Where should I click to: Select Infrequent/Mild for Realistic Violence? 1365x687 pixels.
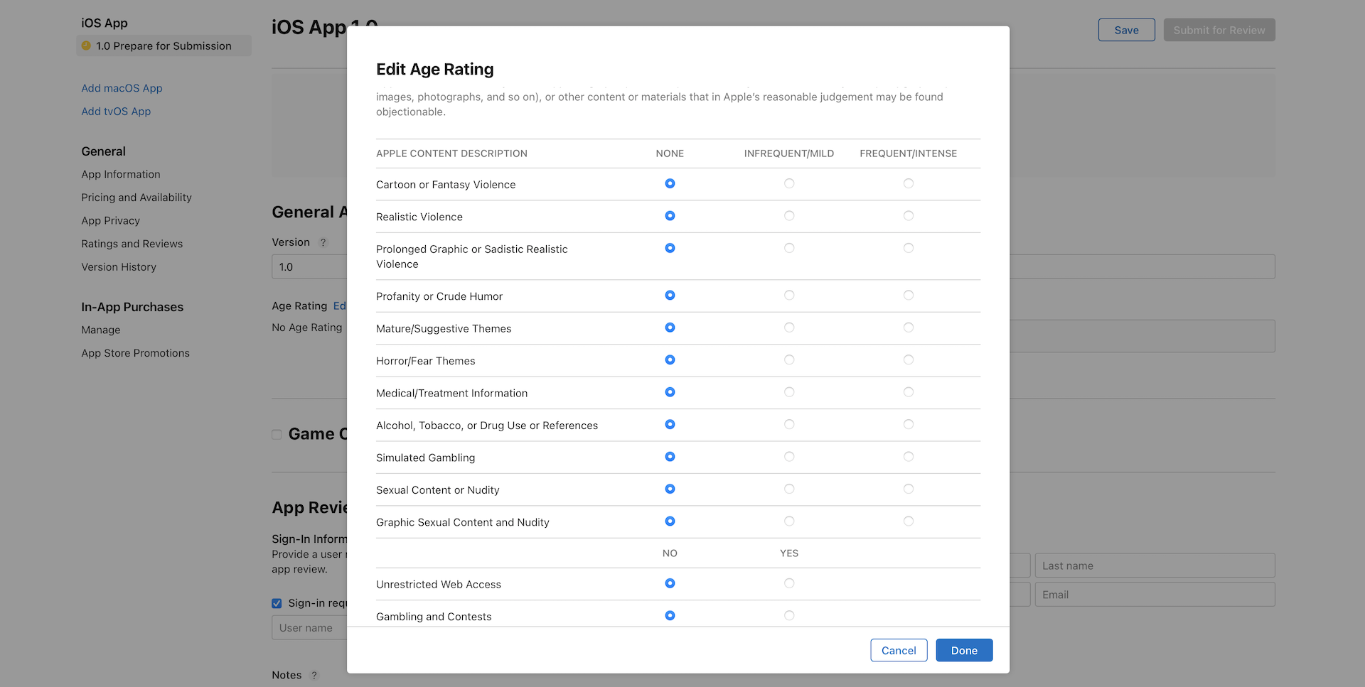click(789, 216)
